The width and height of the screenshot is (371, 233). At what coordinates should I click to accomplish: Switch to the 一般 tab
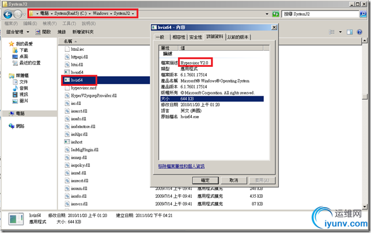pos(160,37)
